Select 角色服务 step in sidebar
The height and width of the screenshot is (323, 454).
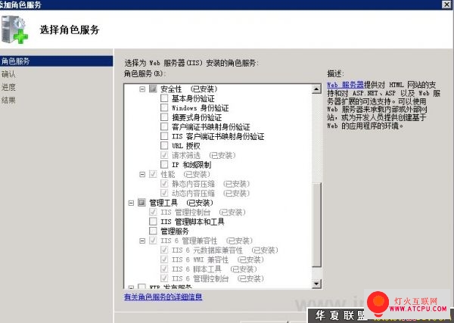click(x=57, y=61)
